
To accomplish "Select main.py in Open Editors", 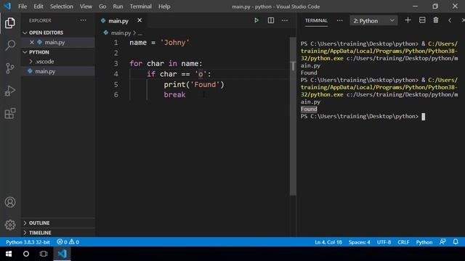I will point(58,42).
